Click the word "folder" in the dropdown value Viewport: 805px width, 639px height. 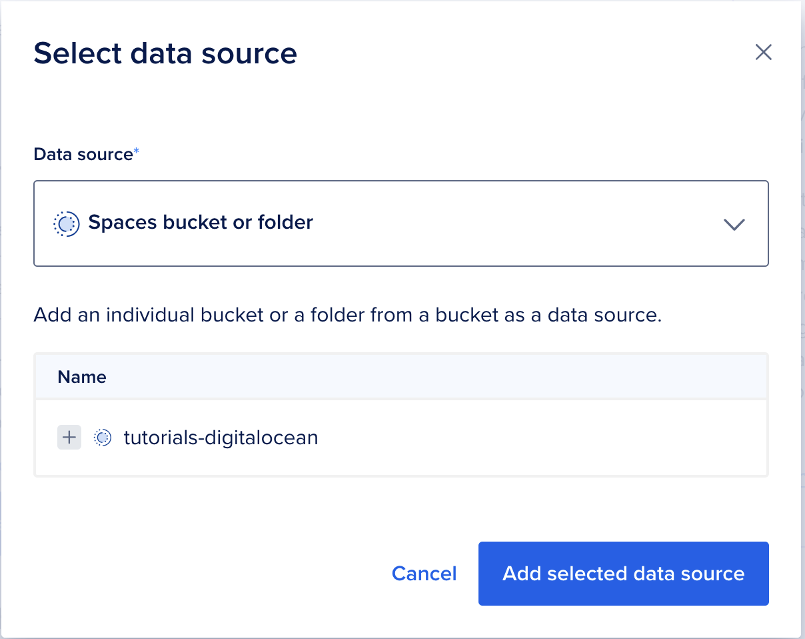tap(285, 223)
